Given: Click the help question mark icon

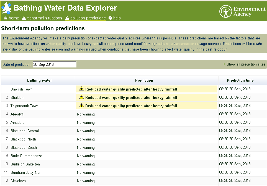Looking at the screenshot, I should click(x=110, y=18).
